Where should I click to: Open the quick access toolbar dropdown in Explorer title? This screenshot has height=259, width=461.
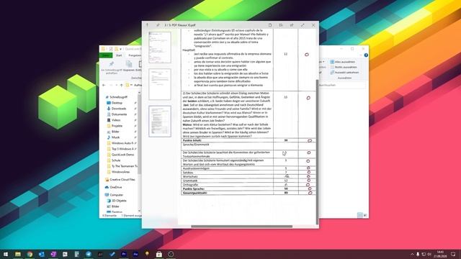[121, 49]
